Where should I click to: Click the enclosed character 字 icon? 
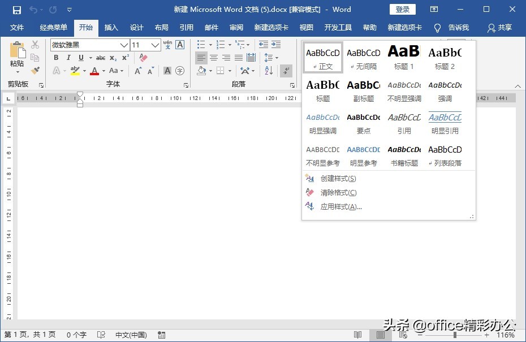180,71
